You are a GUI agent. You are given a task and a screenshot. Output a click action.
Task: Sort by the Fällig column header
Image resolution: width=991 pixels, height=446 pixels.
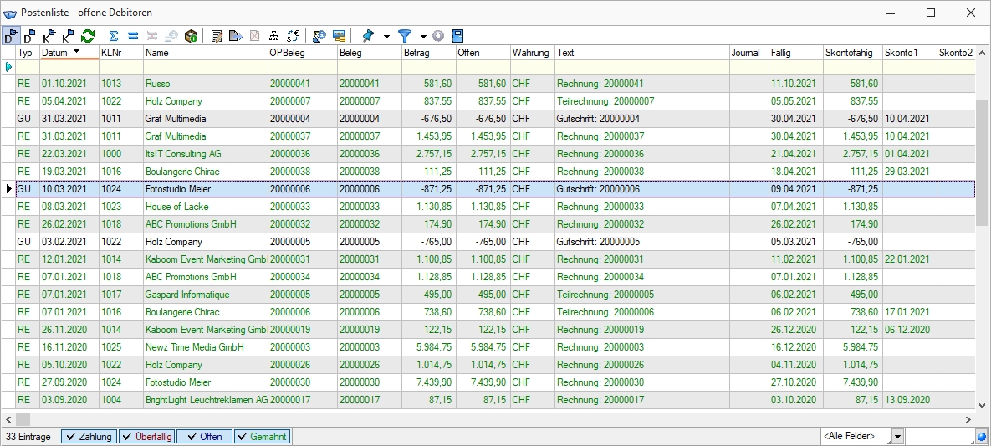(795, 53)
